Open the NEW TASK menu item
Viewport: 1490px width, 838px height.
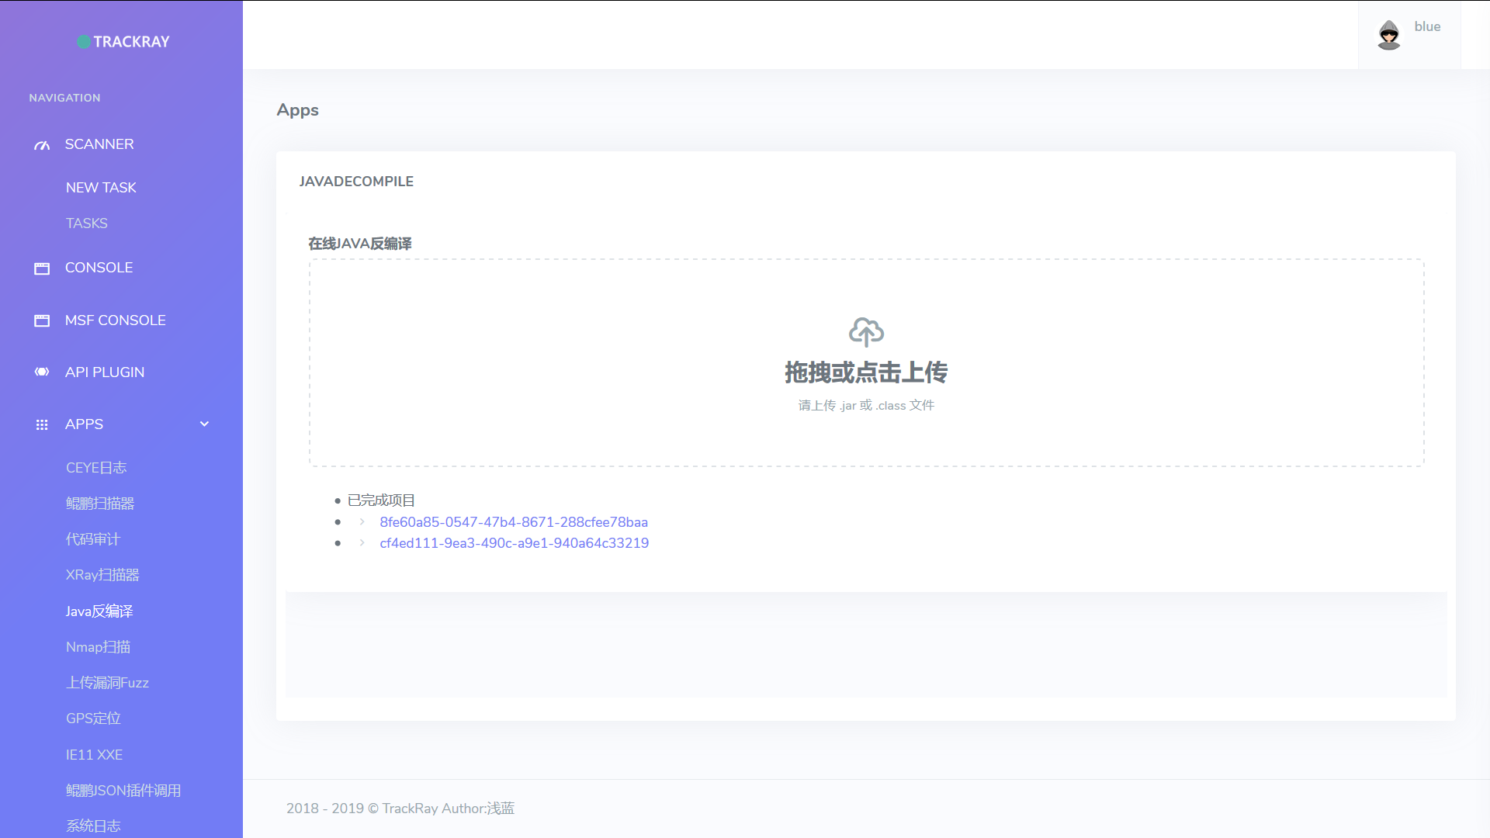click(x=101, y=188)
